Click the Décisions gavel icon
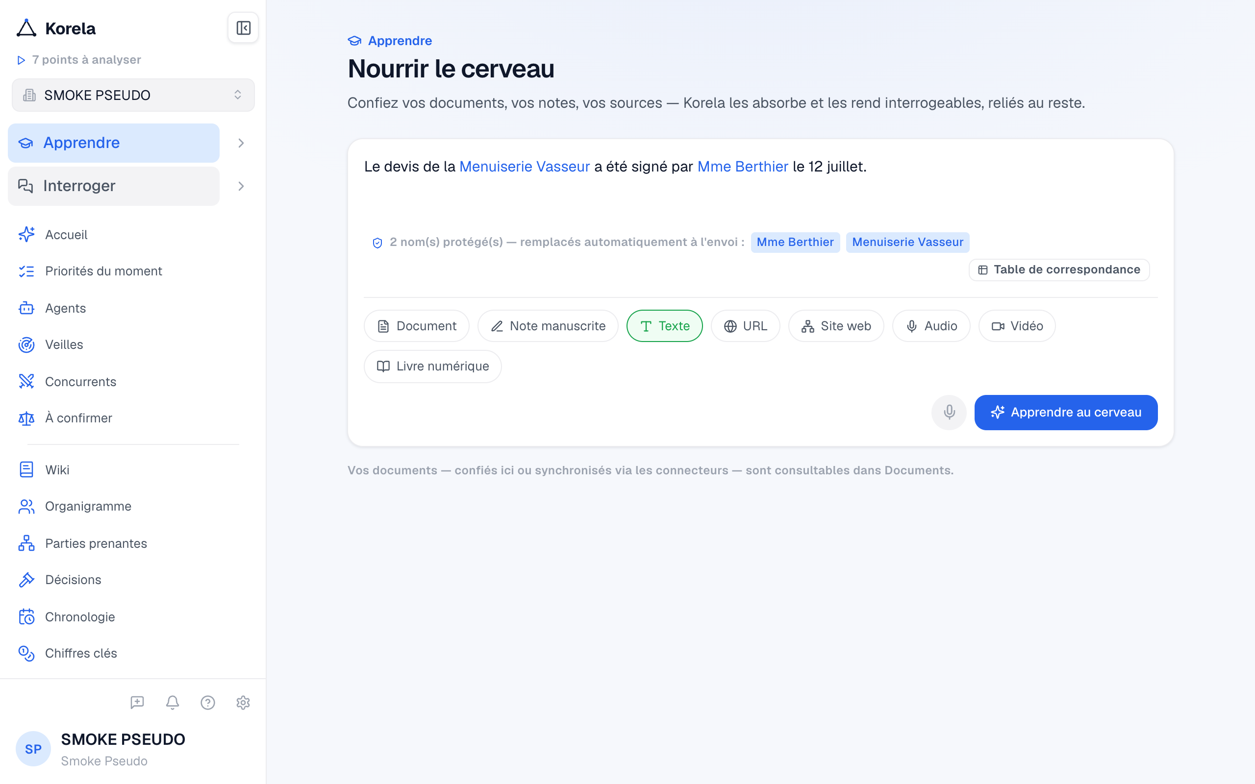 tap(26, 580)
